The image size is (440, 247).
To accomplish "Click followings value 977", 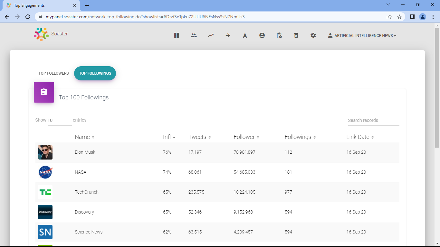I will [x=288, y=192].
